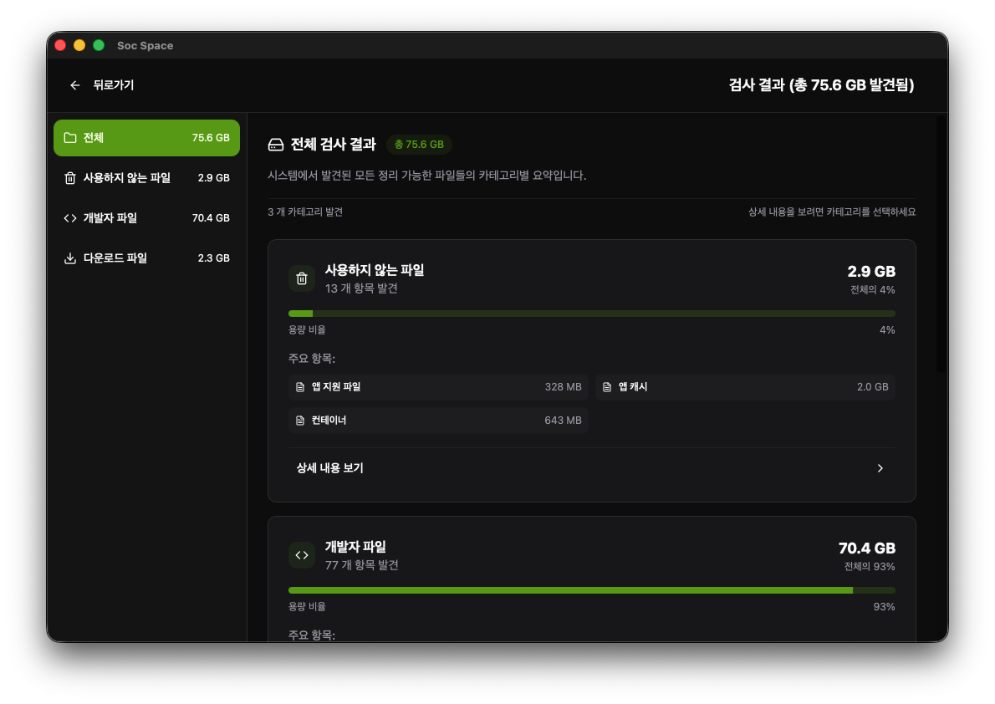The height and width of the screenshot is (704, 995).
Task: Click the drive icon next to 전체 검사 결과
Action: pyautogui.click(x=276, y=144)
